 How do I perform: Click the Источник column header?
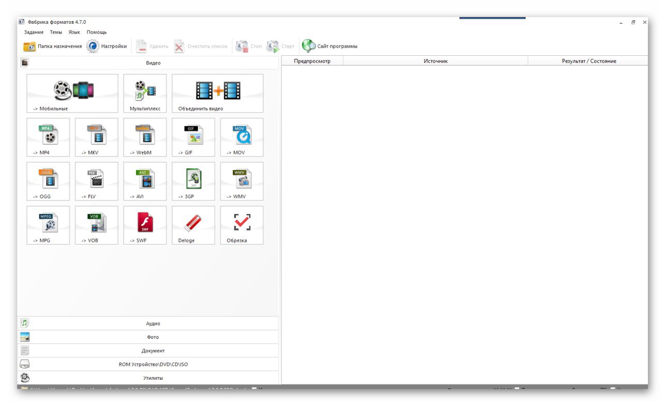coord(435,61)
